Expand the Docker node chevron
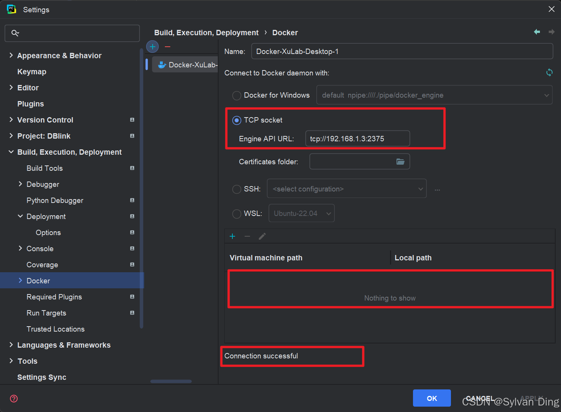Image resolution: width=561 pixels, height=412 pixels. (x=20, y=281)
